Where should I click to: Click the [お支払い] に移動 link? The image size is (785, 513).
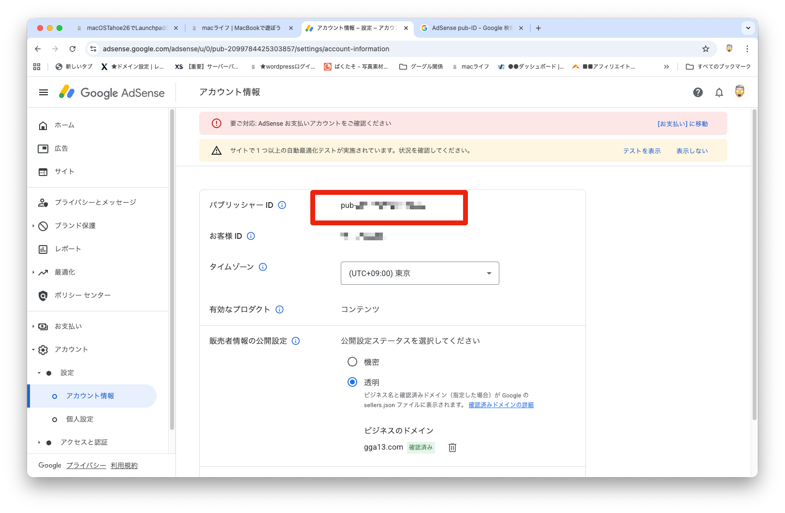click(682, 124)
